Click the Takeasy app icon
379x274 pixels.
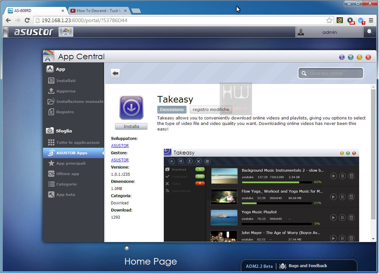131,107
